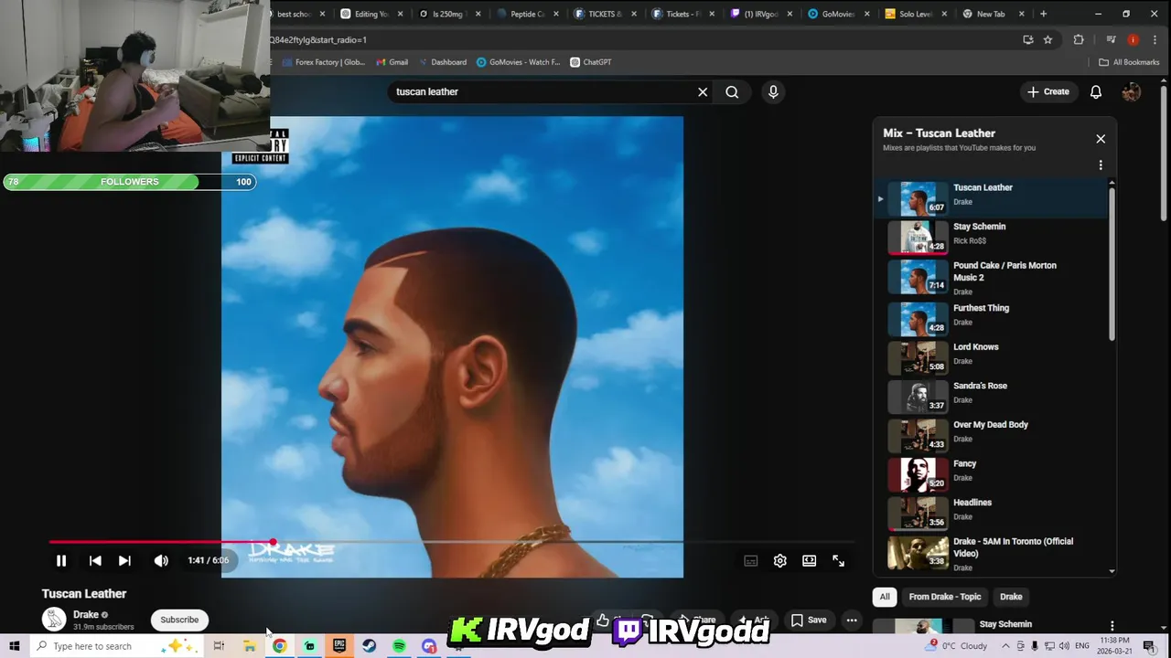Close the Mix – Tuscan Leather panel

(1101, 139)
